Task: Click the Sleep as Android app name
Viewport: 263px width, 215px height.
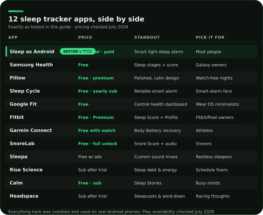Action: click(32, 51)
